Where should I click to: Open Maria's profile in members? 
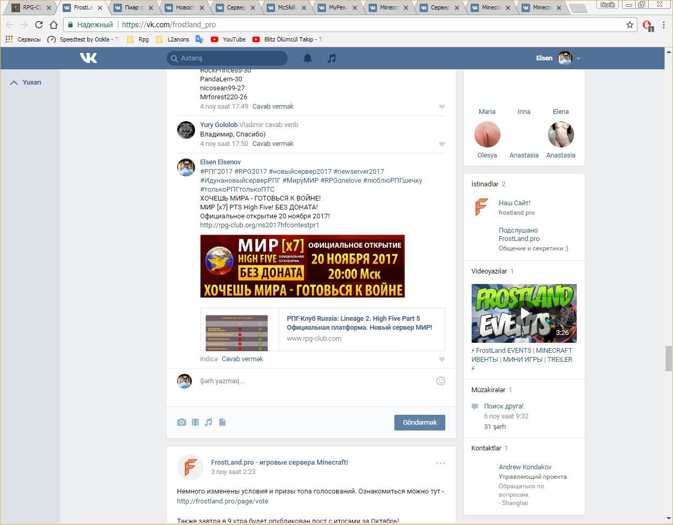487,111
